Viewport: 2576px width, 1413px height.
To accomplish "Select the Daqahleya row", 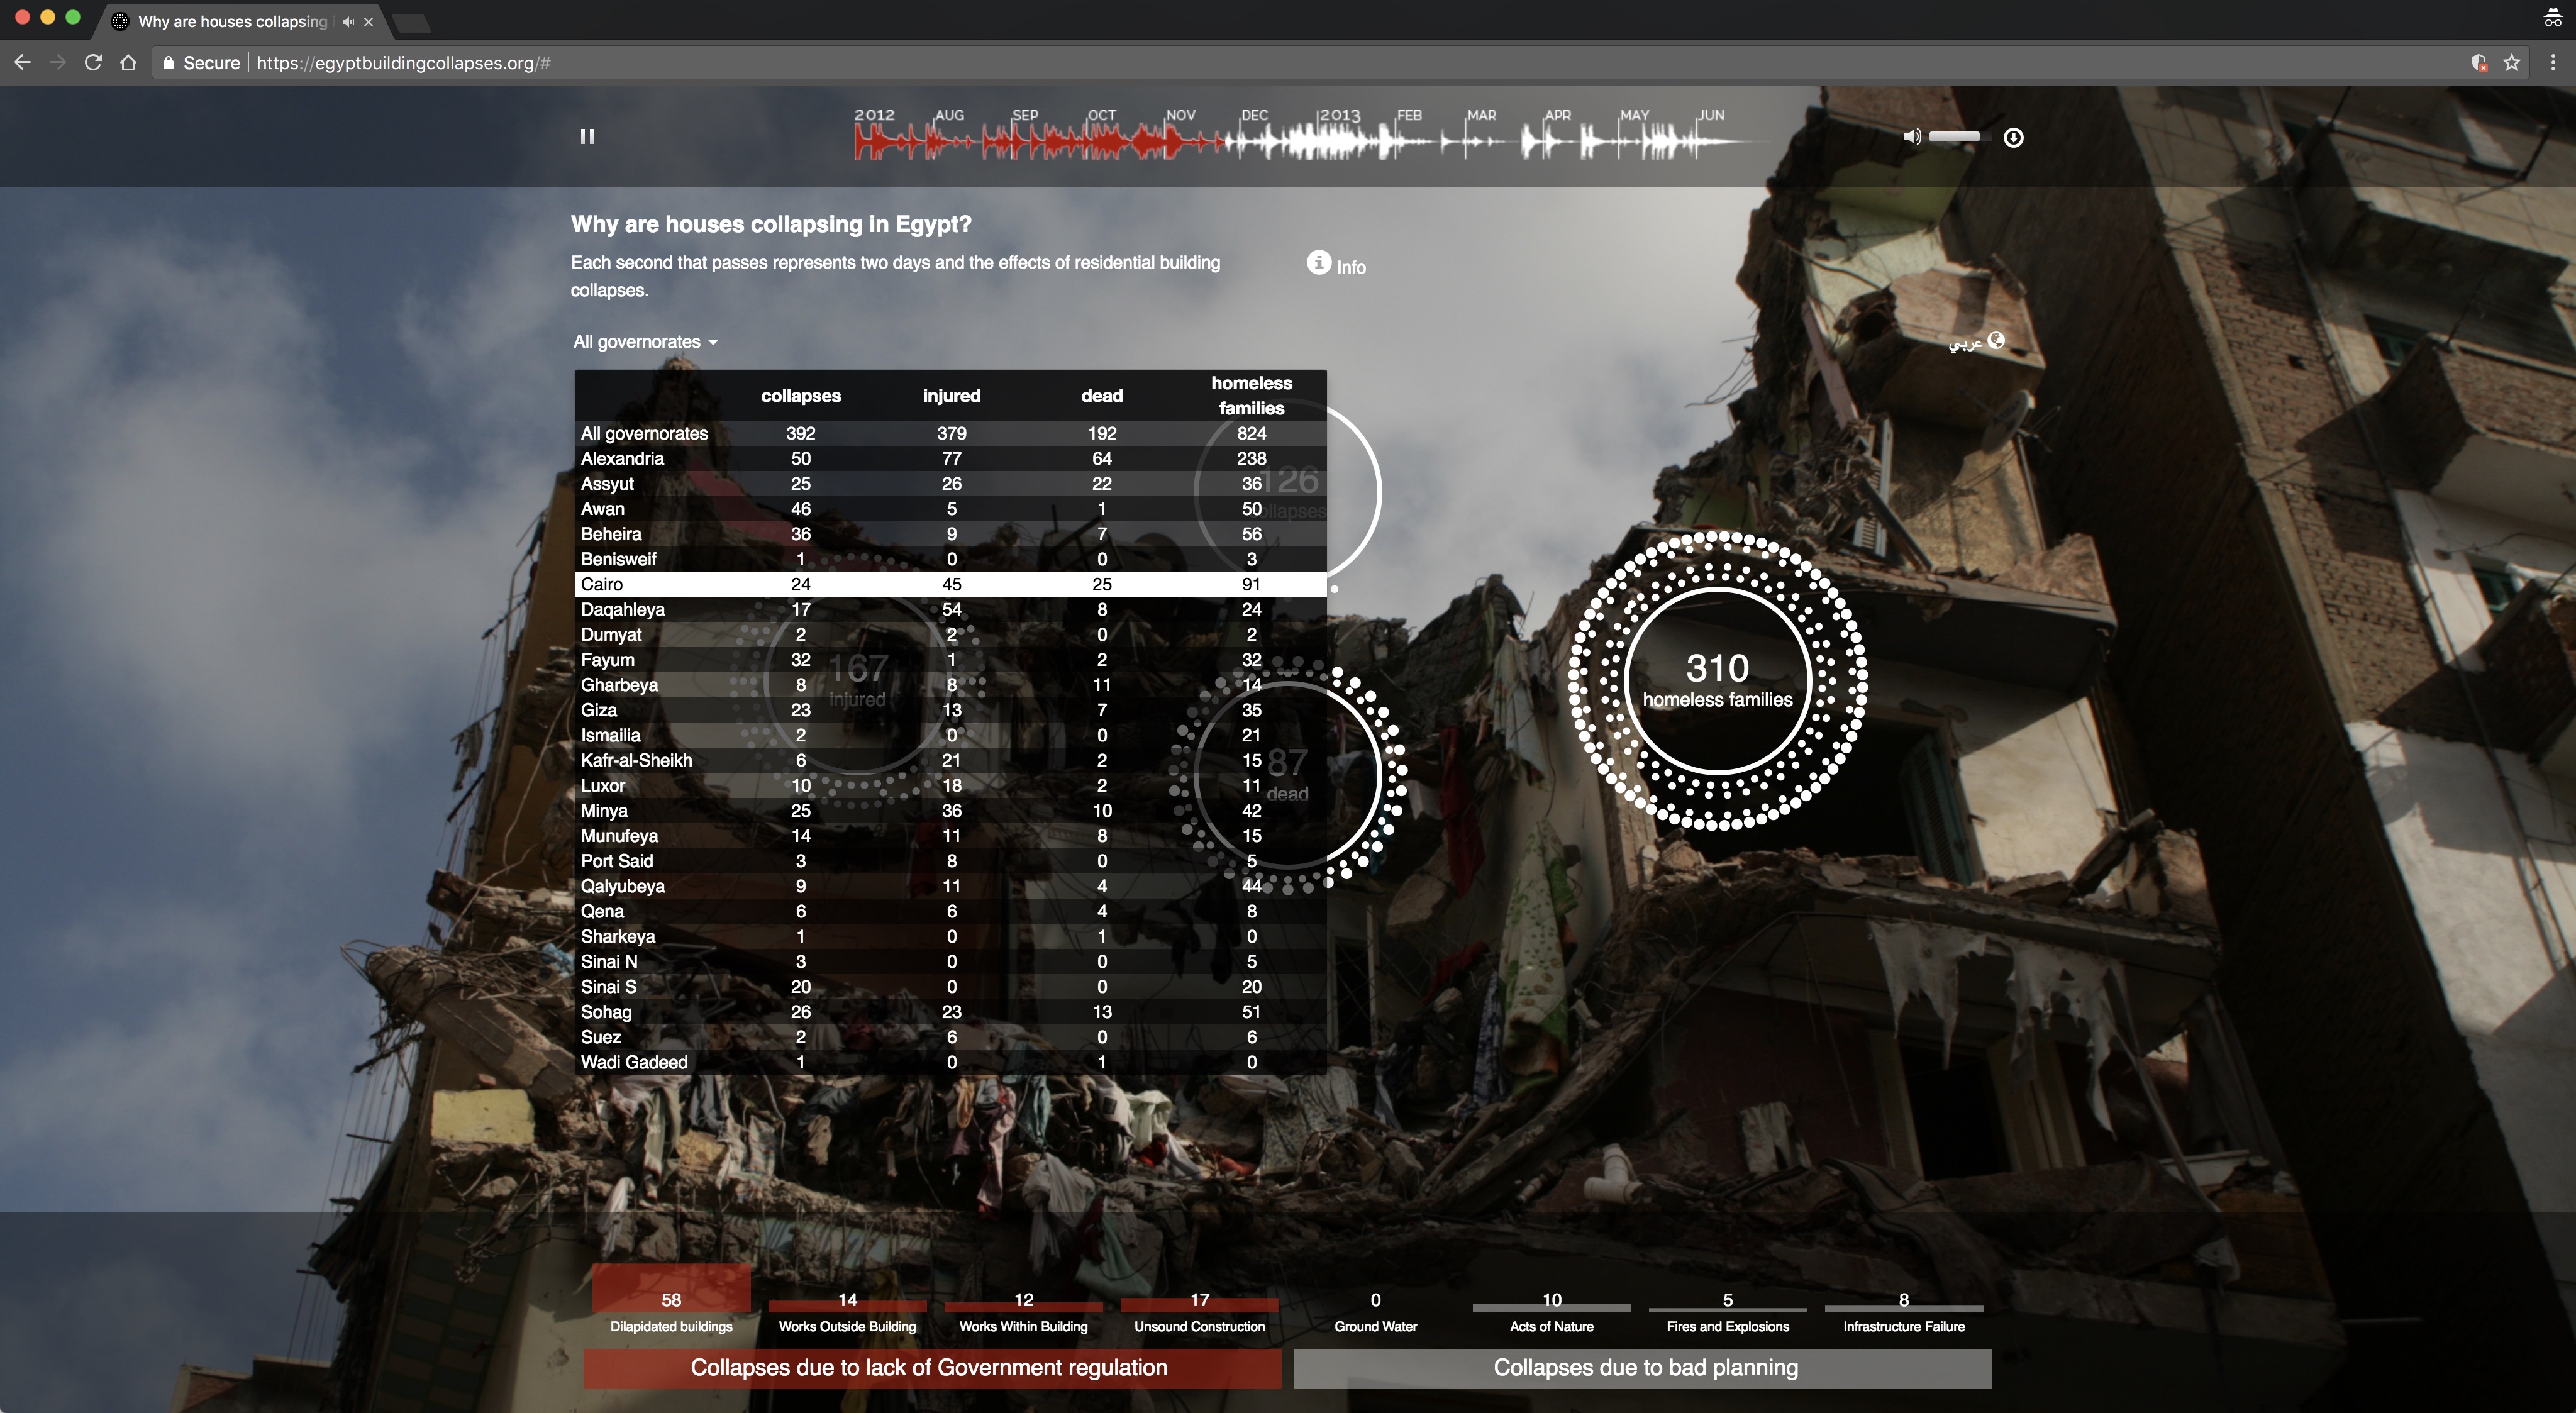I will click(x=950, y=609).
